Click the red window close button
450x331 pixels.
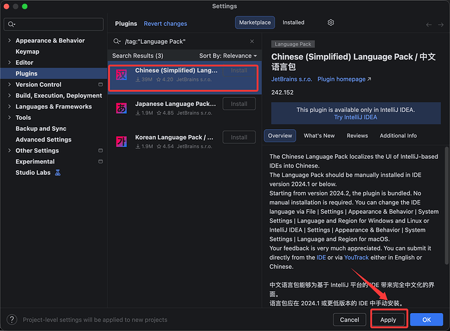[7, 7]
